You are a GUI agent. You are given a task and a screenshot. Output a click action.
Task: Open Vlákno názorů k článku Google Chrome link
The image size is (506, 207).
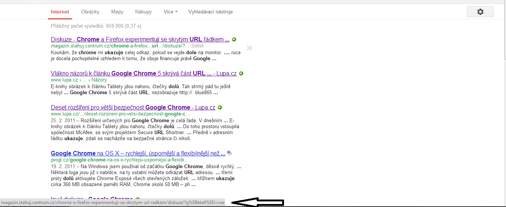144,73
